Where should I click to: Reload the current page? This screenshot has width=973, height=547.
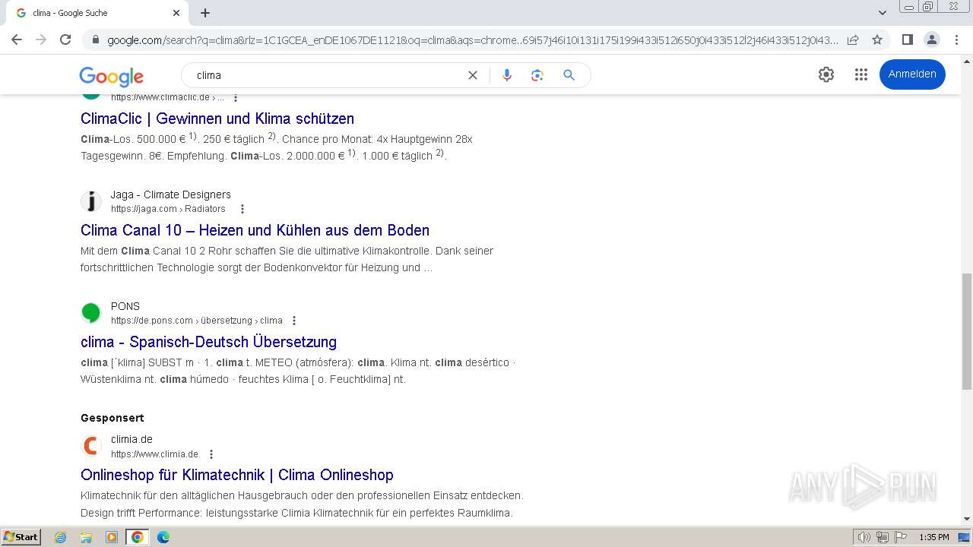65,40
